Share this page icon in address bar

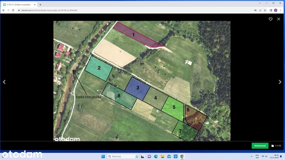click(260, 10)
